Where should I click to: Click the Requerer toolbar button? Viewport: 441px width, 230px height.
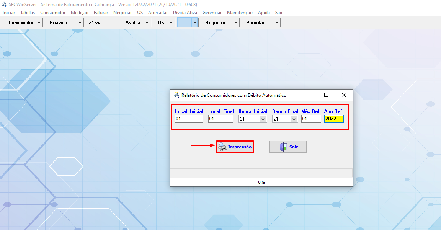pos(215,23)
